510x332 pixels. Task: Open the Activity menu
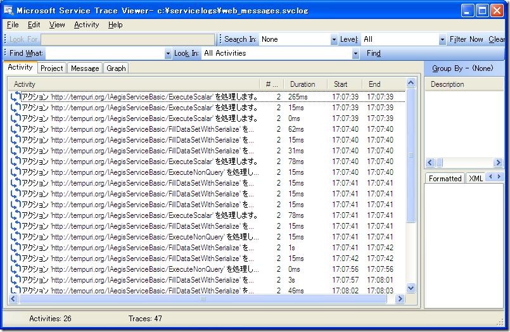pos(87,25)
